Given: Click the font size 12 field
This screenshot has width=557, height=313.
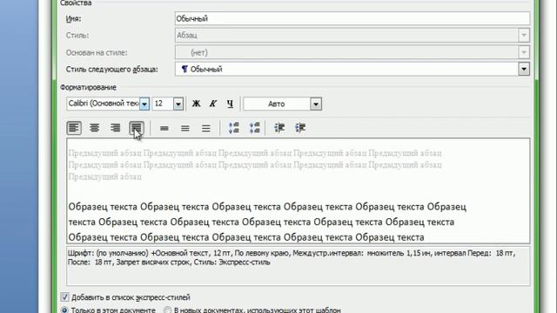Looking at the screenshot, I should (163, 104).
